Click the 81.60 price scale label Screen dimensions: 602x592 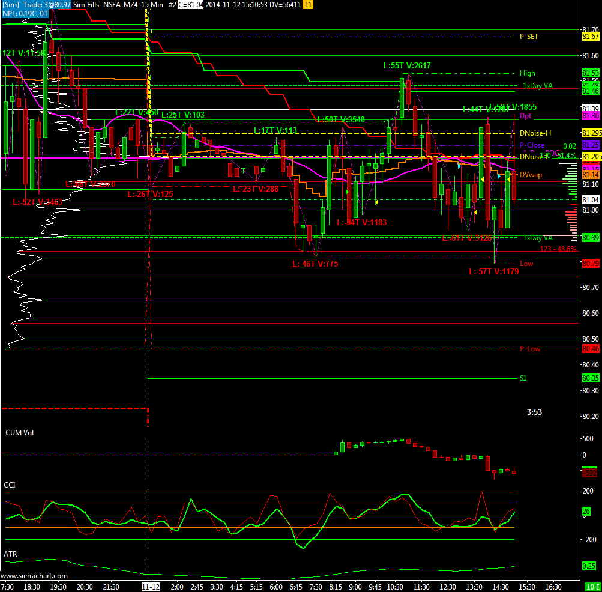[591, 56]
